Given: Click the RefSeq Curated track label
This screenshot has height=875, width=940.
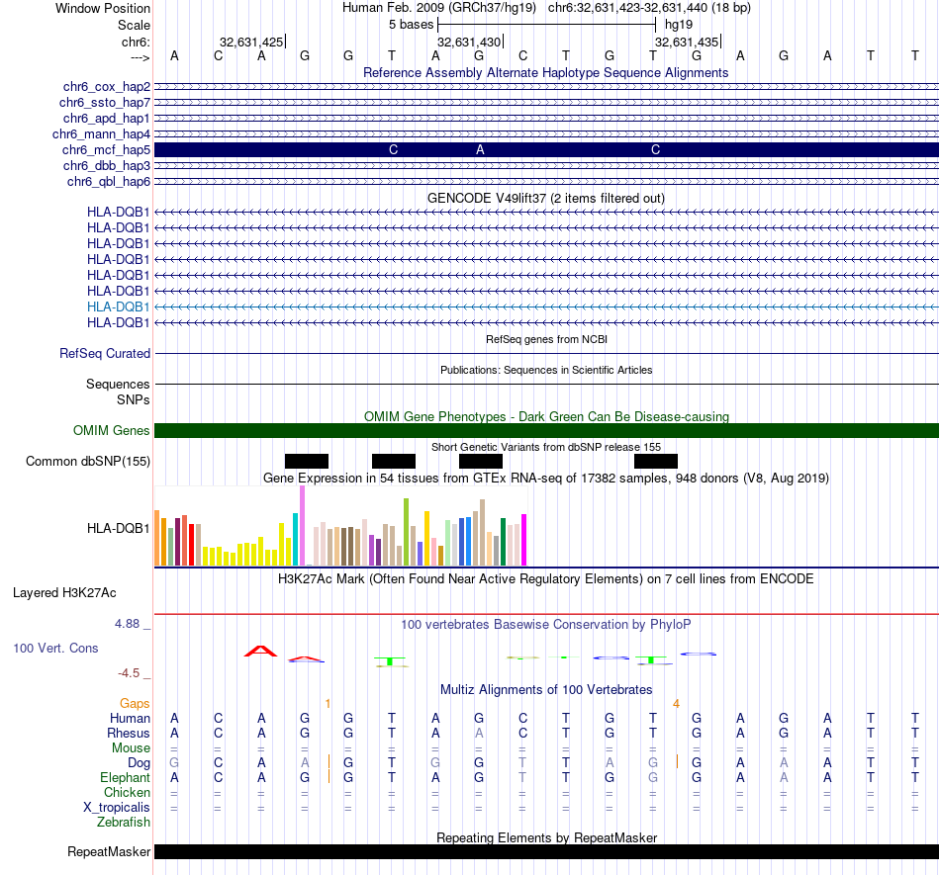Looking at the screenshot, I should 105,353.
